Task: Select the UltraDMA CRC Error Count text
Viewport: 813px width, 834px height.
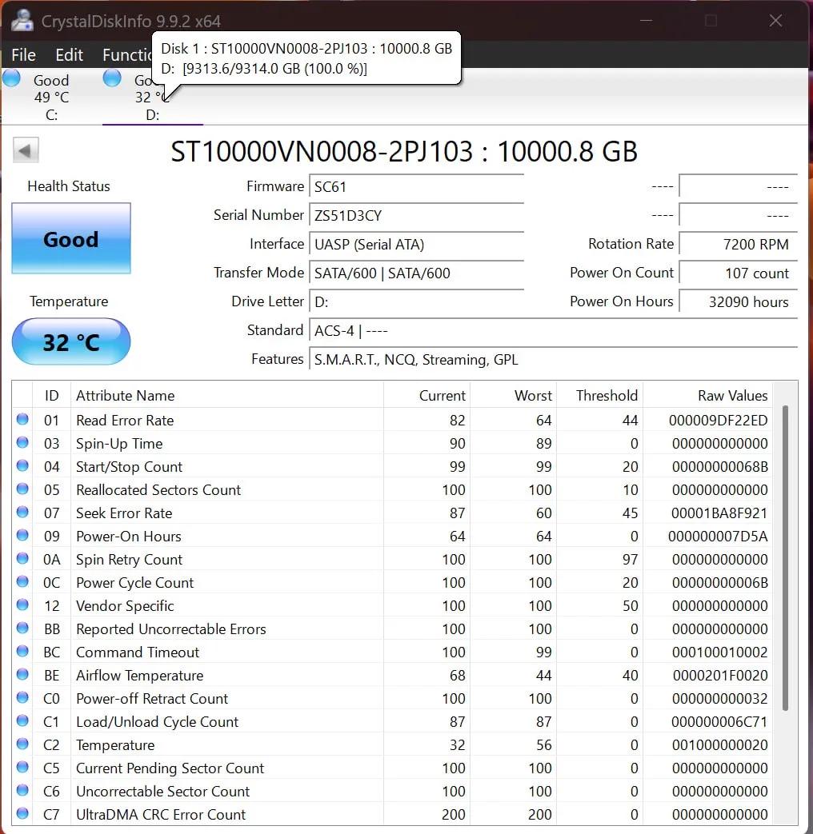Action: tap(161, 814)
